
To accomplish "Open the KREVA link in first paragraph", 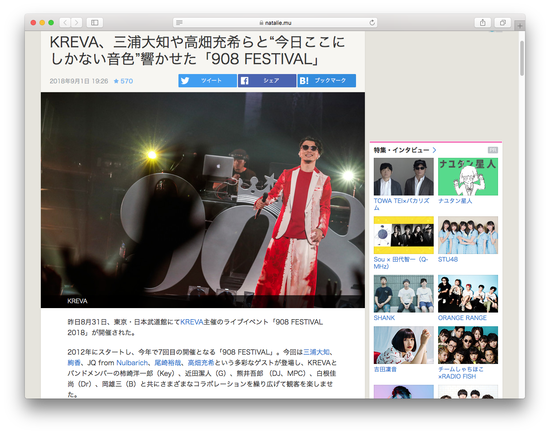I will tap(192, 322).
